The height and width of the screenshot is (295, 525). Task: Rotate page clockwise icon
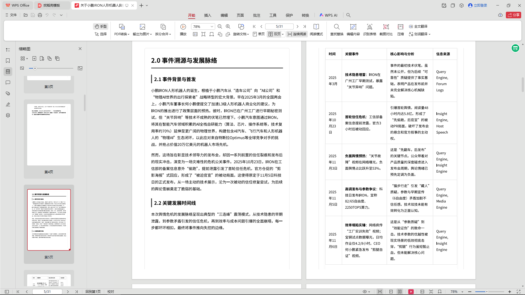[x=228, y=34]
